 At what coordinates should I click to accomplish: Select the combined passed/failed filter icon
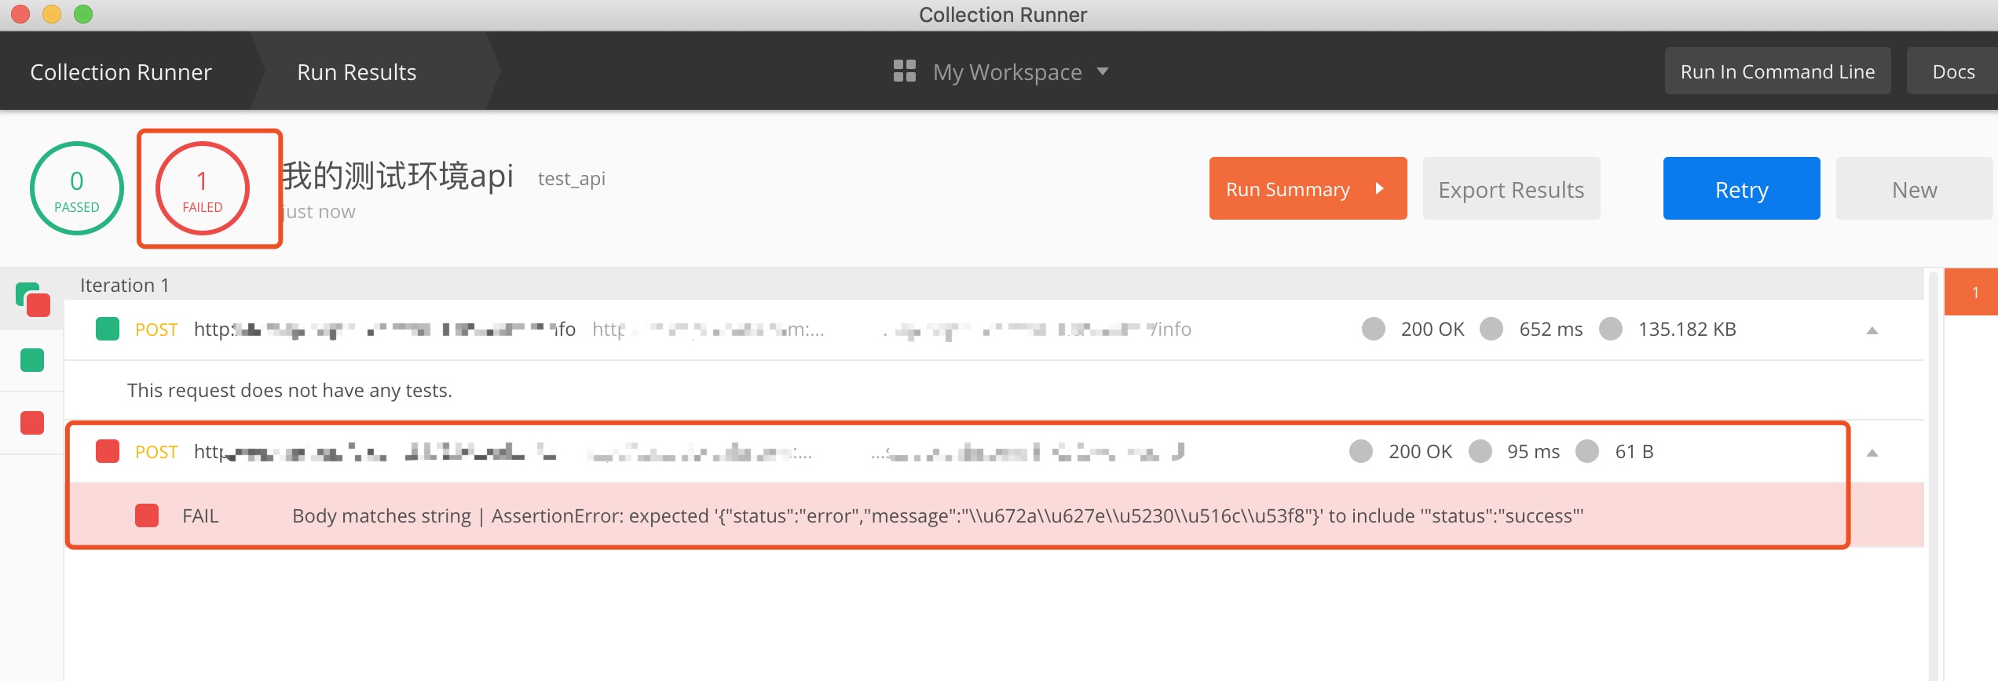pyautogui.click(x=32, y=299)
